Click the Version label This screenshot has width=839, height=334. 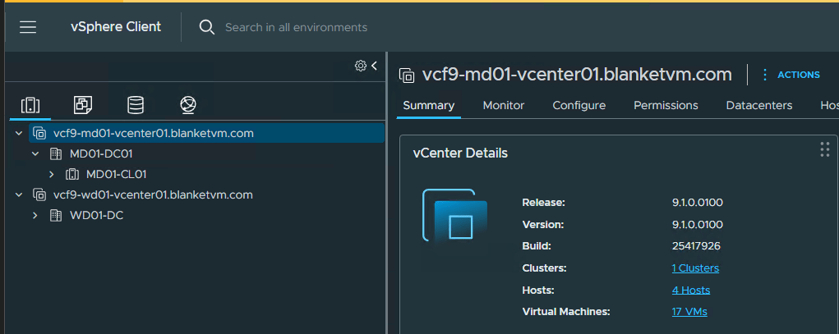(x=542, y=225)
